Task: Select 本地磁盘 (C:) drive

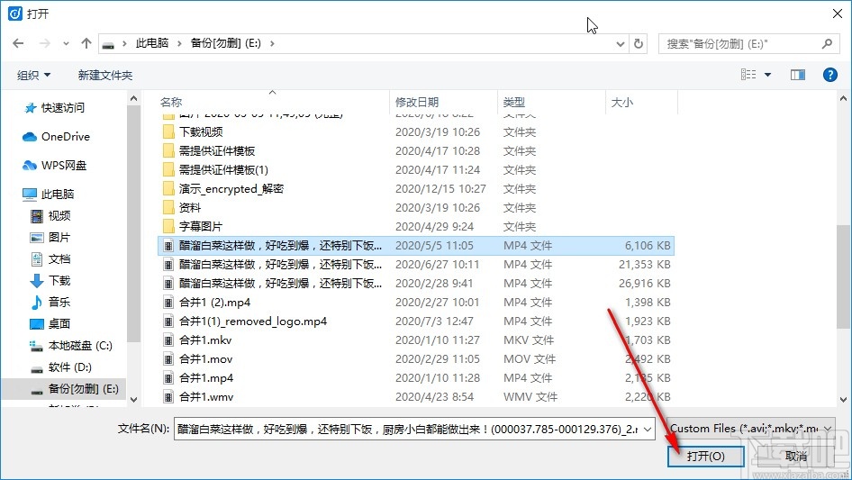Action: [x=71, y=346]
